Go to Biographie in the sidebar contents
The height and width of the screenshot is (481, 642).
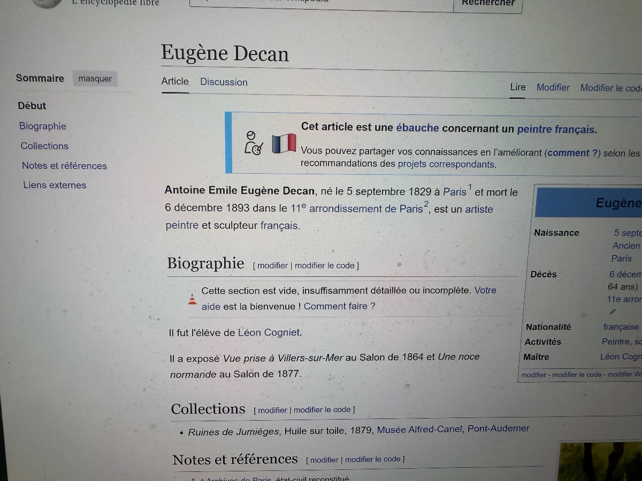[43, 126]
